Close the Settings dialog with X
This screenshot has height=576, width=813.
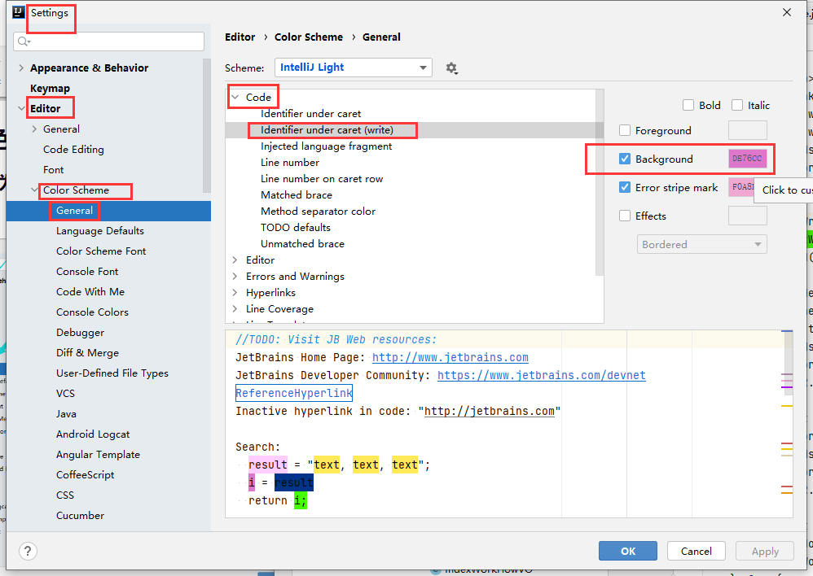coord(787,12)
